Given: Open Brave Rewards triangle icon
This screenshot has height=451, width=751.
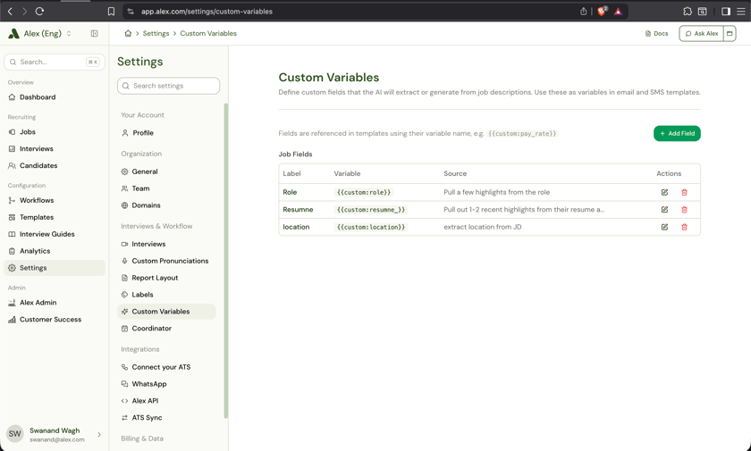Looking at the screenshot, I should [x=619, y=11].
